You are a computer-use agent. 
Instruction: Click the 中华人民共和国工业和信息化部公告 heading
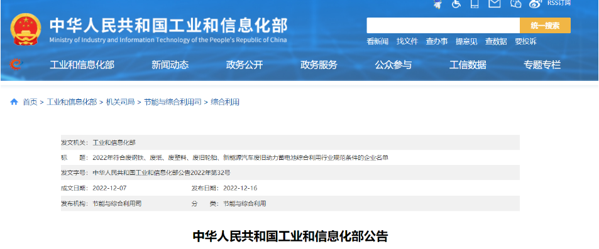coord(290,236)
